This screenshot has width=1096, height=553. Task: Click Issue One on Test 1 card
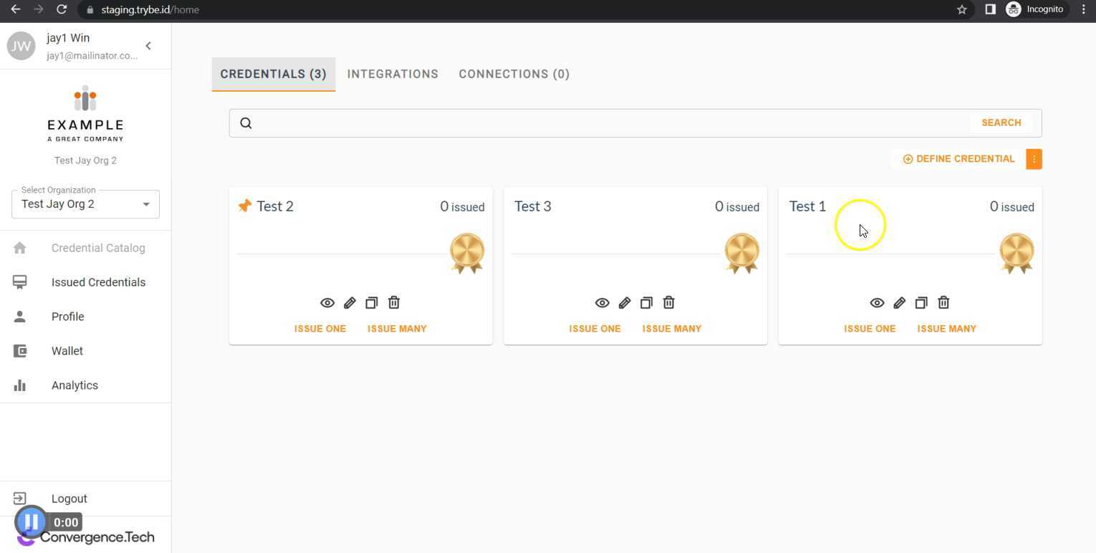(x=870, y=329)
